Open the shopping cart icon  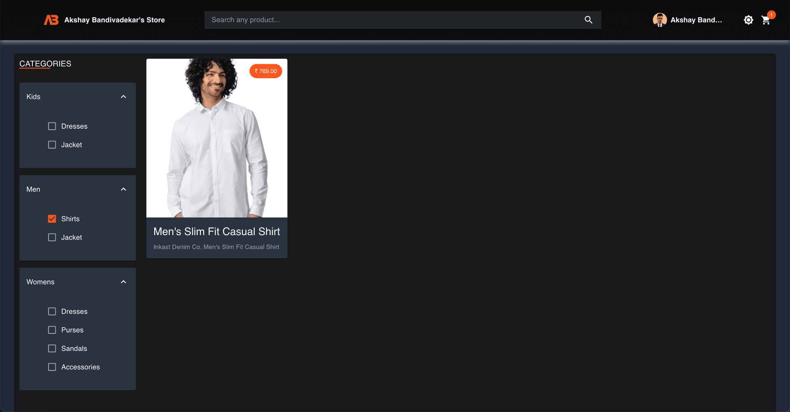[x=766, y=20]
